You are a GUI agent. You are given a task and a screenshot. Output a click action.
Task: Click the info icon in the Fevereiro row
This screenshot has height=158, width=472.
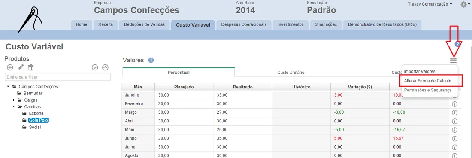454,104
